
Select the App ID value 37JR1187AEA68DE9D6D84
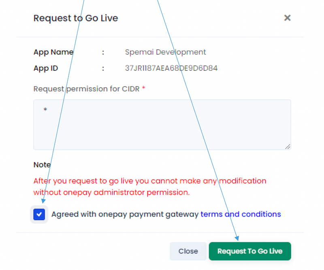click(171, 68)
